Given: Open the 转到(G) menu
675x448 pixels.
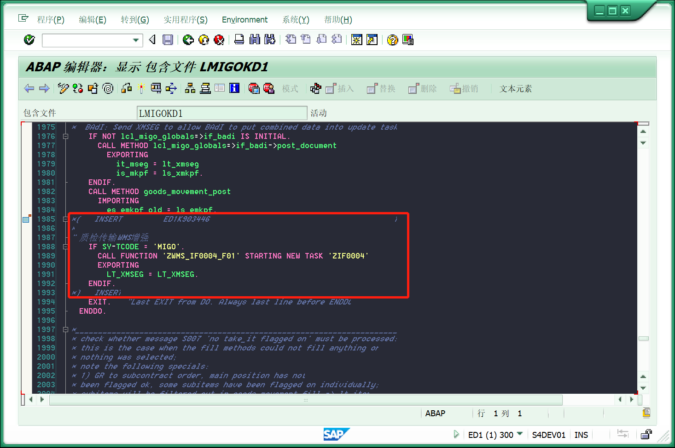Looking at the screenshot, I should [x=135, y=19].
